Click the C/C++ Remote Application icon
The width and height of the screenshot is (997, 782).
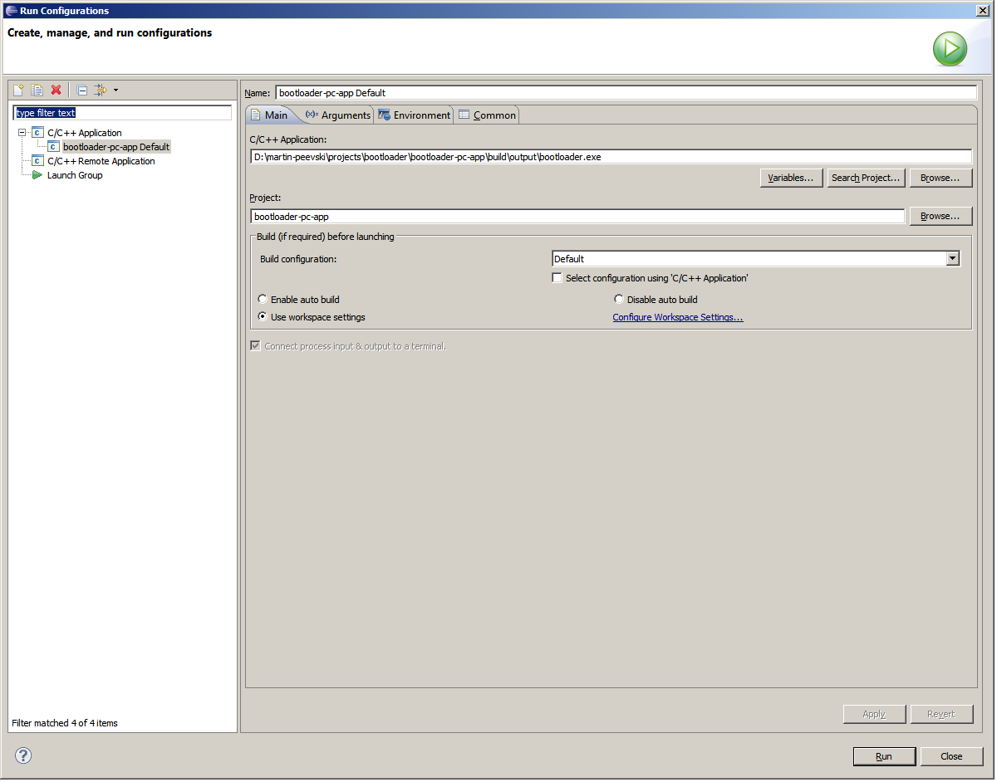click(x=37, y=161)
